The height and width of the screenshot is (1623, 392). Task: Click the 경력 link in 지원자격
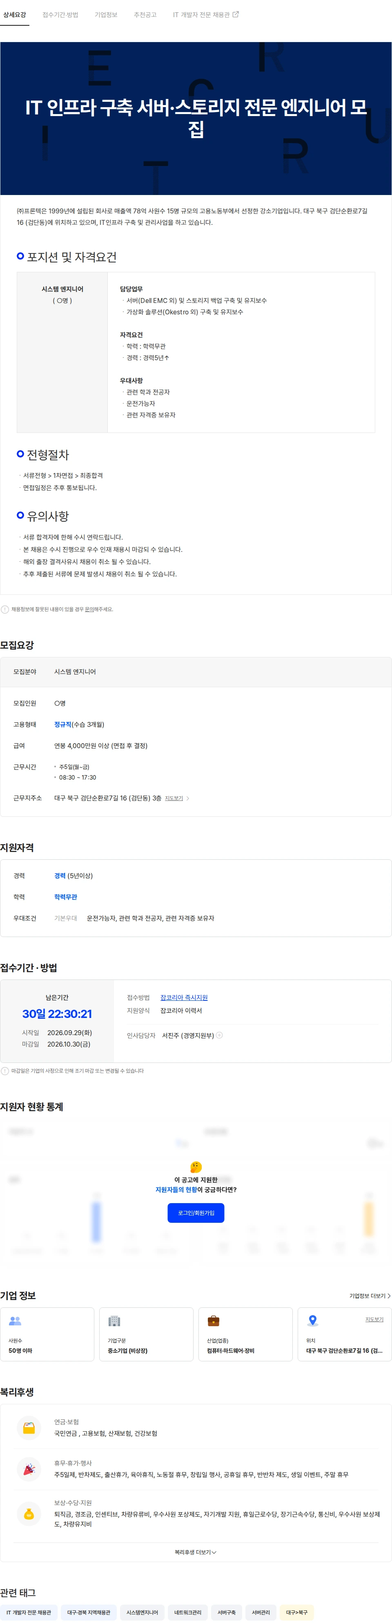pos(60,876)
